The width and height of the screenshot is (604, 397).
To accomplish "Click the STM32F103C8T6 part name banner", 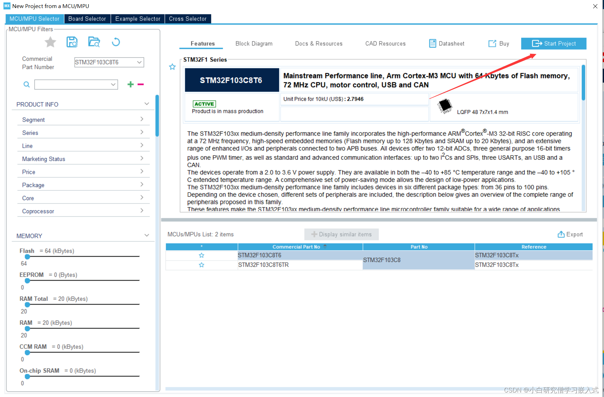I will pos(232,80).
